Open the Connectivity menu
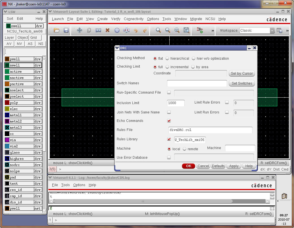This screenshot has width=294, height=228. point(133,19)
